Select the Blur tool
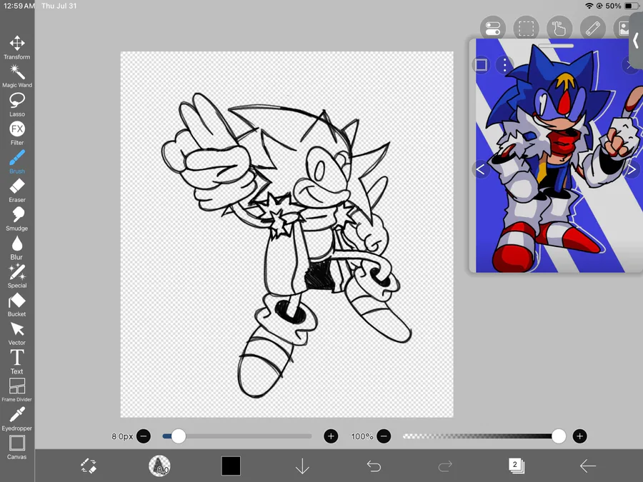Screen dimensions: 643x482 click(x=17, y=248)
